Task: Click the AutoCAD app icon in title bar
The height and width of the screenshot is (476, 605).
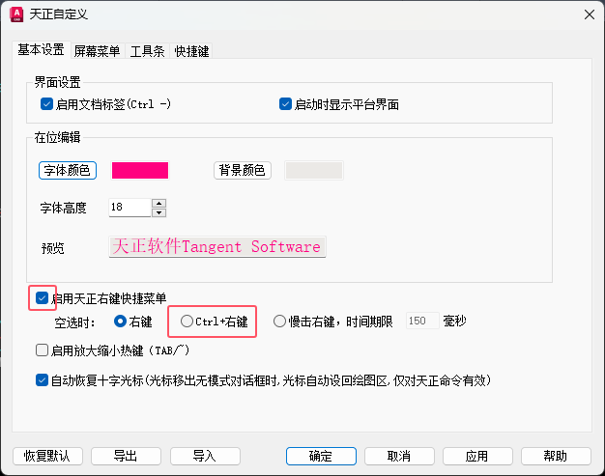Action: (15, 14)
